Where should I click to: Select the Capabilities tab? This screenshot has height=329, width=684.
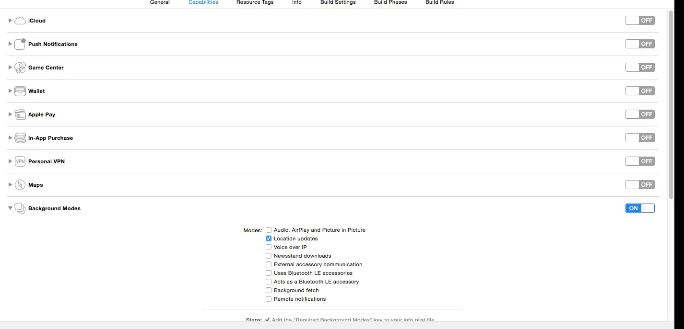203,2
